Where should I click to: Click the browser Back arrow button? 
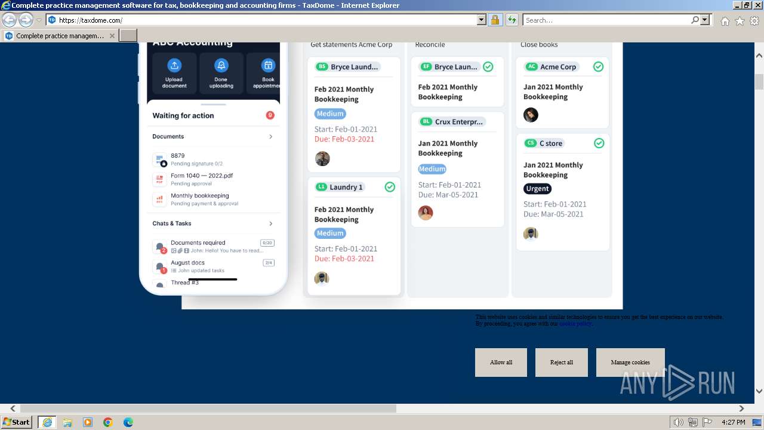tap(10, 20)
